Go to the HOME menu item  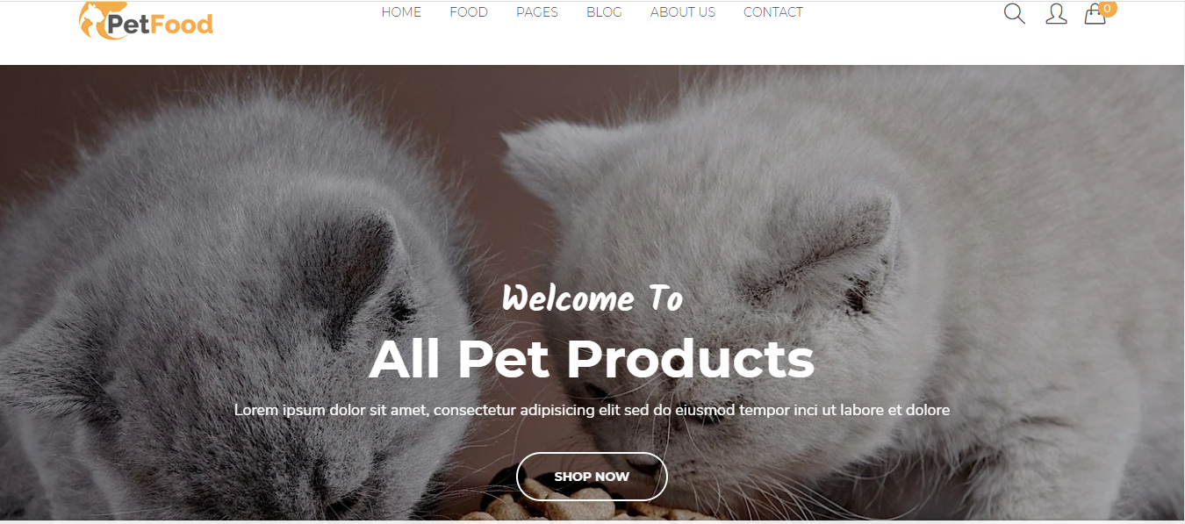401,12
